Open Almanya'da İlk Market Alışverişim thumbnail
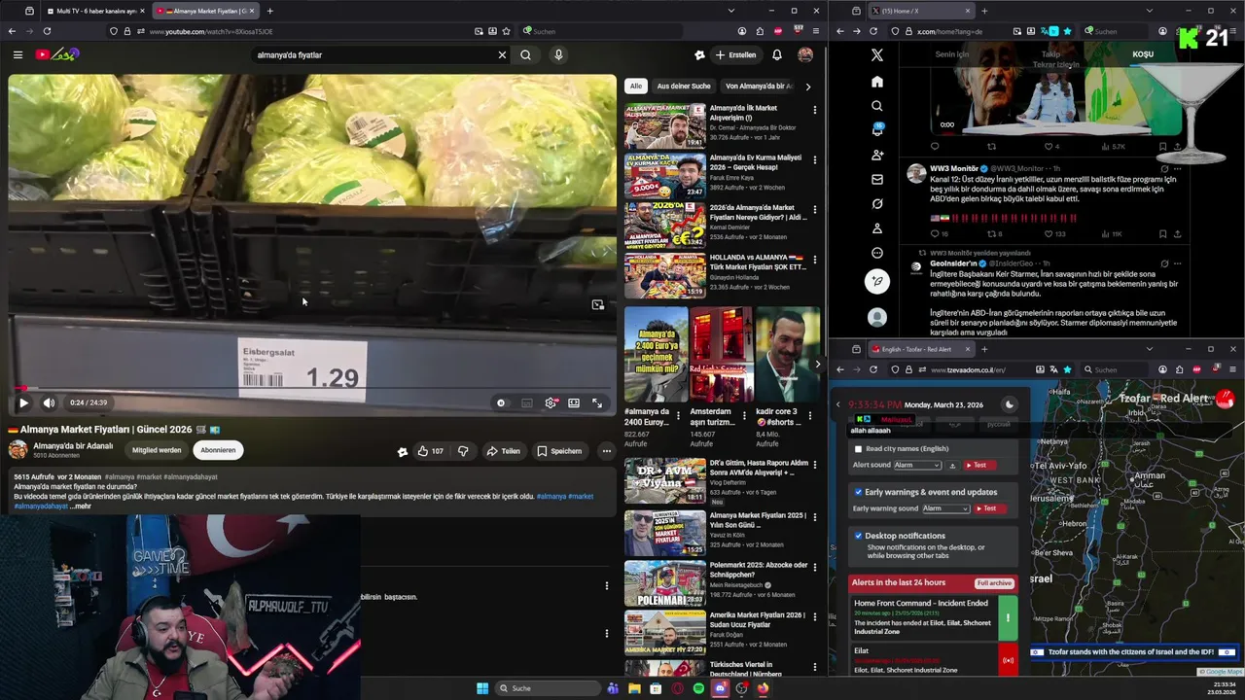The width and height of the screenshot is (1245, 700). point(665,125)
